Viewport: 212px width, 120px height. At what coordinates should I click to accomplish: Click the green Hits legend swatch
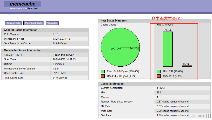159,71
